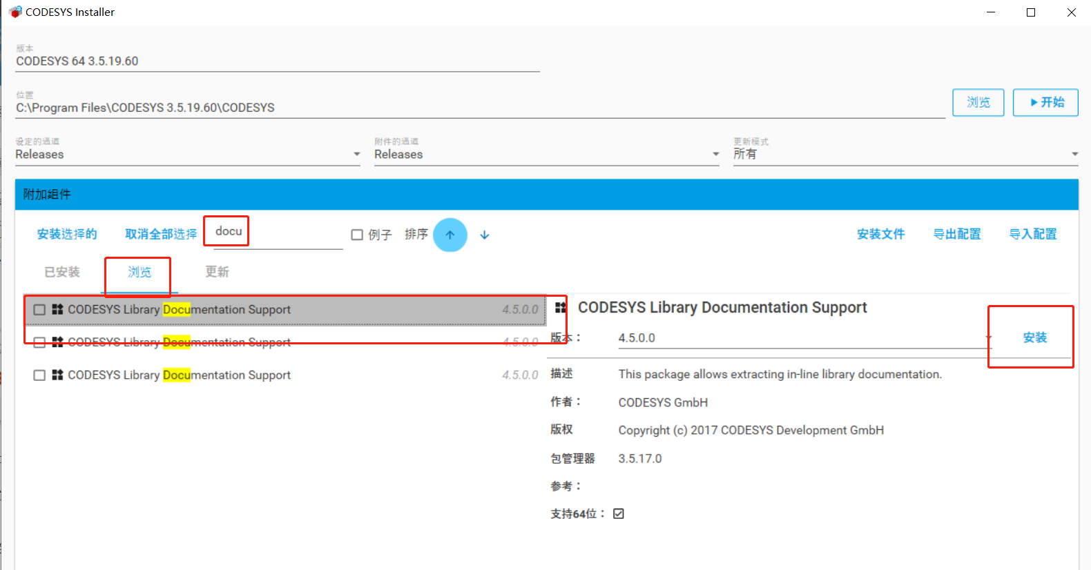Click the 安装选择的 link
The height and width of the screenshot is (570, 1091).
tap(67, 234)
